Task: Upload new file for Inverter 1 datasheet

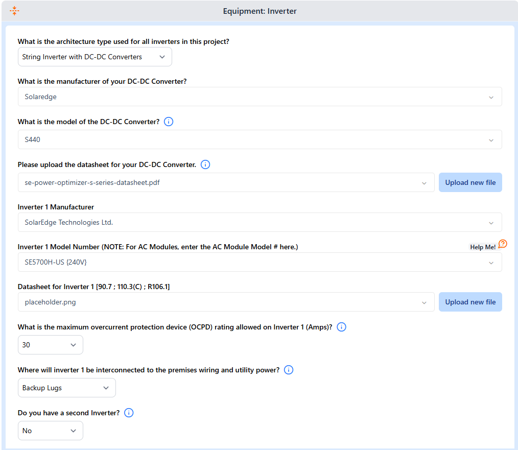Action: (x=470, y=302)
